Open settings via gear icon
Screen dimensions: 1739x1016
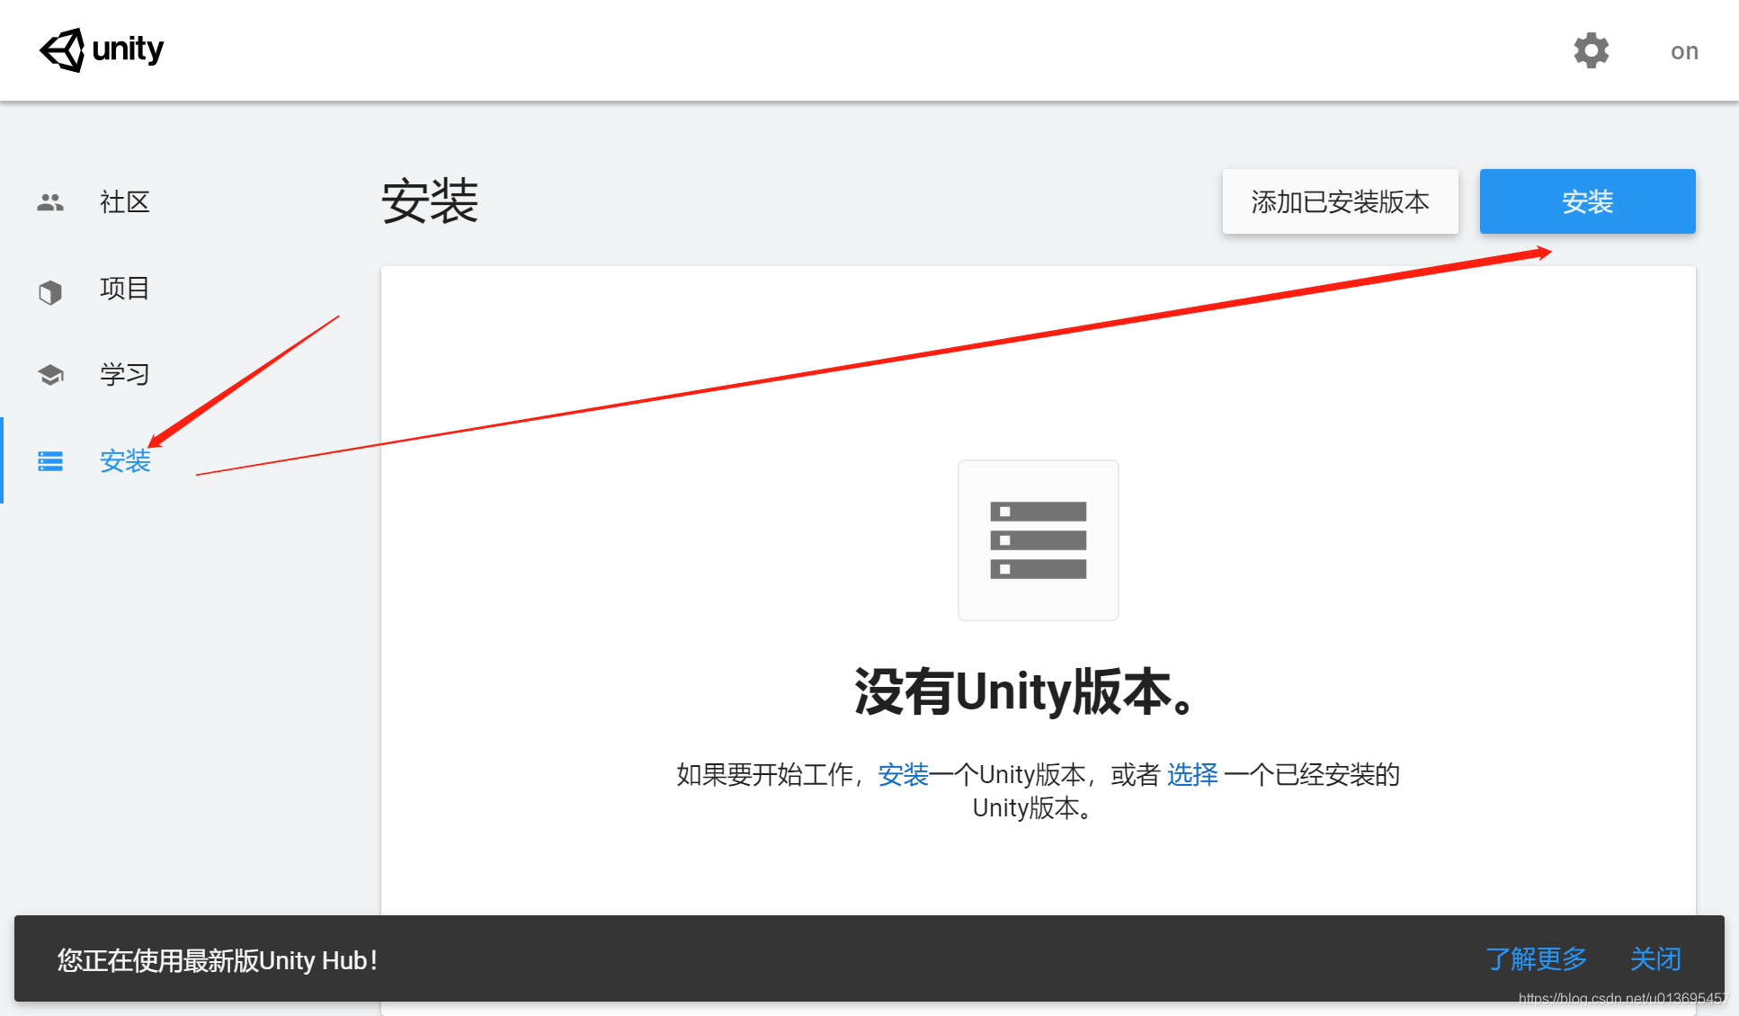pyautogui.click(x=1591, y=50)
